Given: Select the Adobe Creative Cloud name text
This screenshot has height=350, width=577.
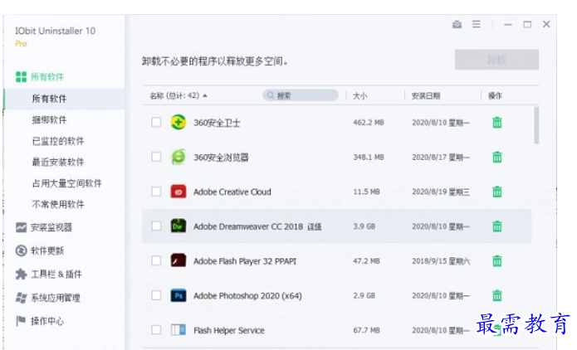Looking at the screenshot, I should click(232, 192).
